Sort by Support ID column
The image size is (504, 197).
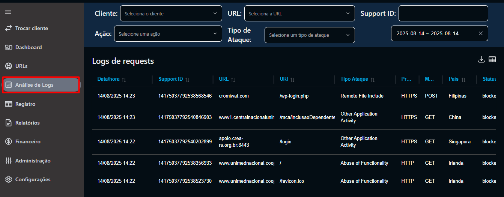pyautogui.click(x=187, y=80)
